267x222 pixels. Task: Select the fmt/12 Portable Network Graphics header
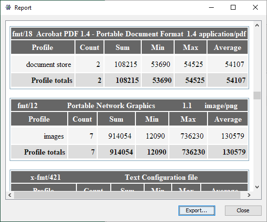tap(129, 106)
